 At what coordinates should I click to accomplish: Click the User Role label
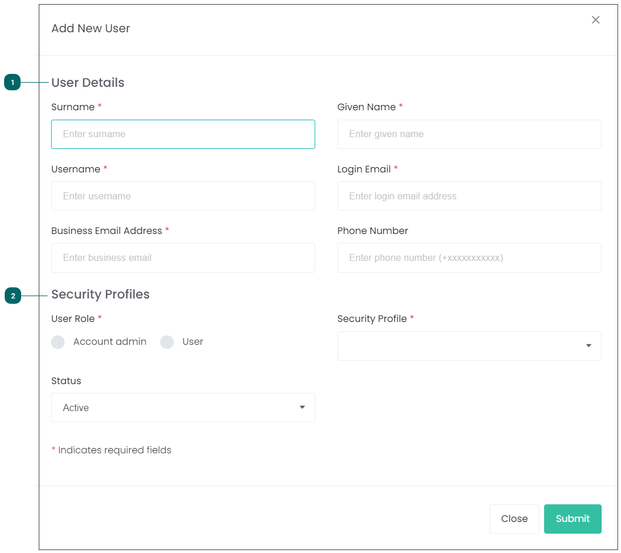(x=73, y=319)
